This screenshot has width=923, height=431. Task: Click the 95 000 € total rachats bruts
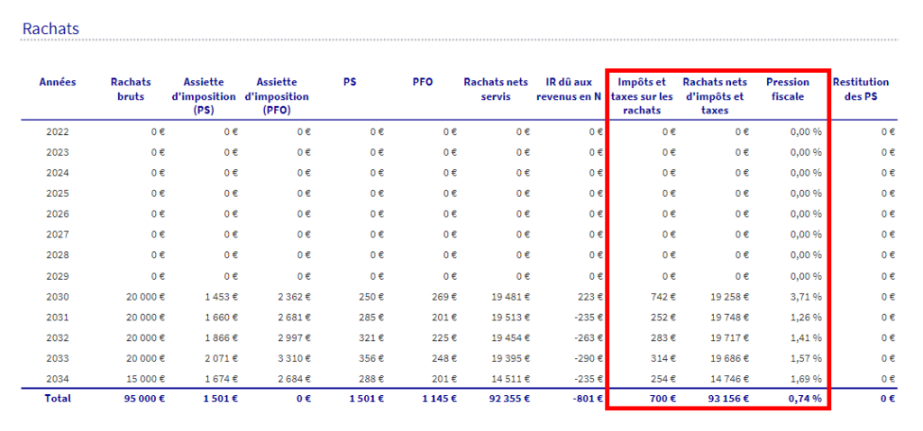tap(143, 399)
